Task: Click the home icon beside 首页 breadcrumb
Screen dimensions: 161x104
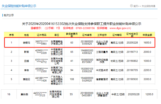Action: click(x=131, y=6)
